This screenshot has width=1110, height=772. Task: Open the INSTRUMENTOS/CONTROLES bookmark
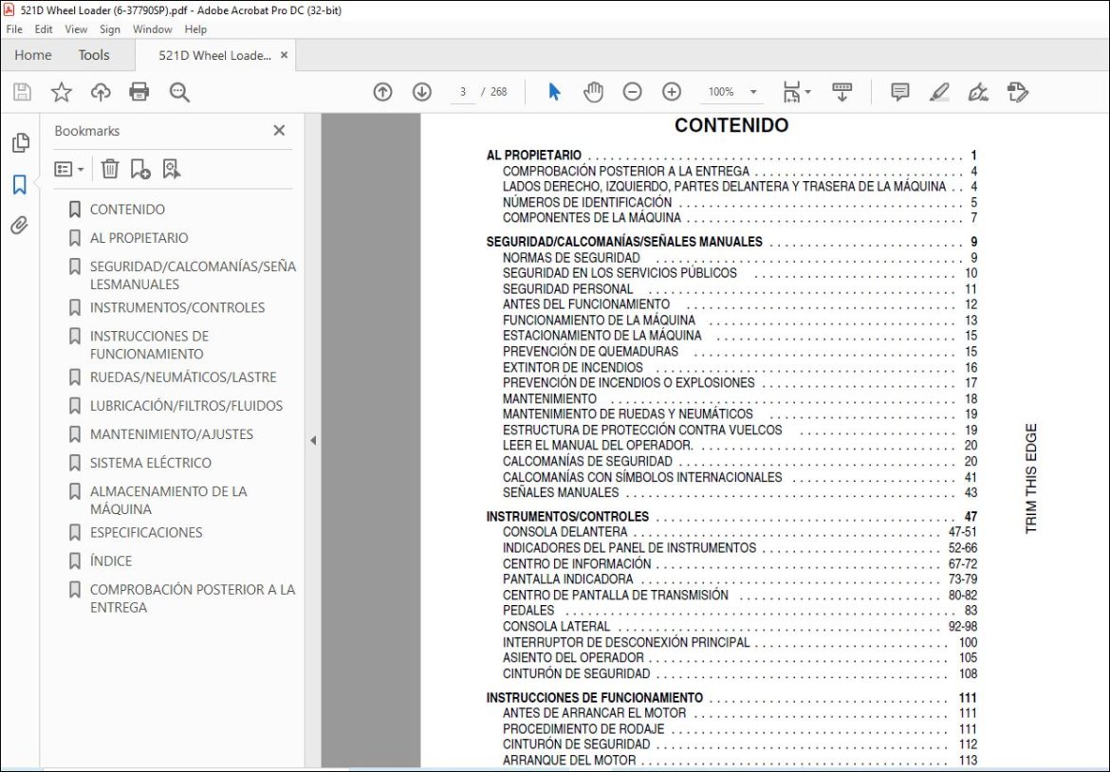tap(177, 308)
